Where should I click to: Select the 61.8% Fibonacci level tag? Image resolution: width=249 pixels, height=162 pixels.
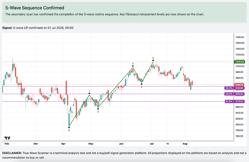pos(229,102)
